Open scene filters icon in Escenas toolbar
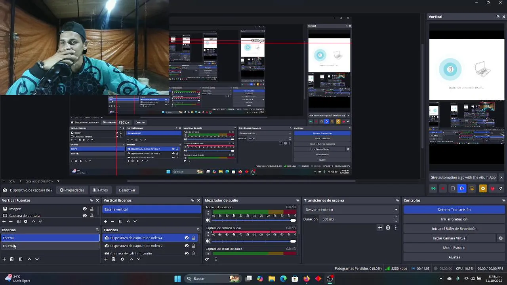The image size is (507, 285). (21, 259)
